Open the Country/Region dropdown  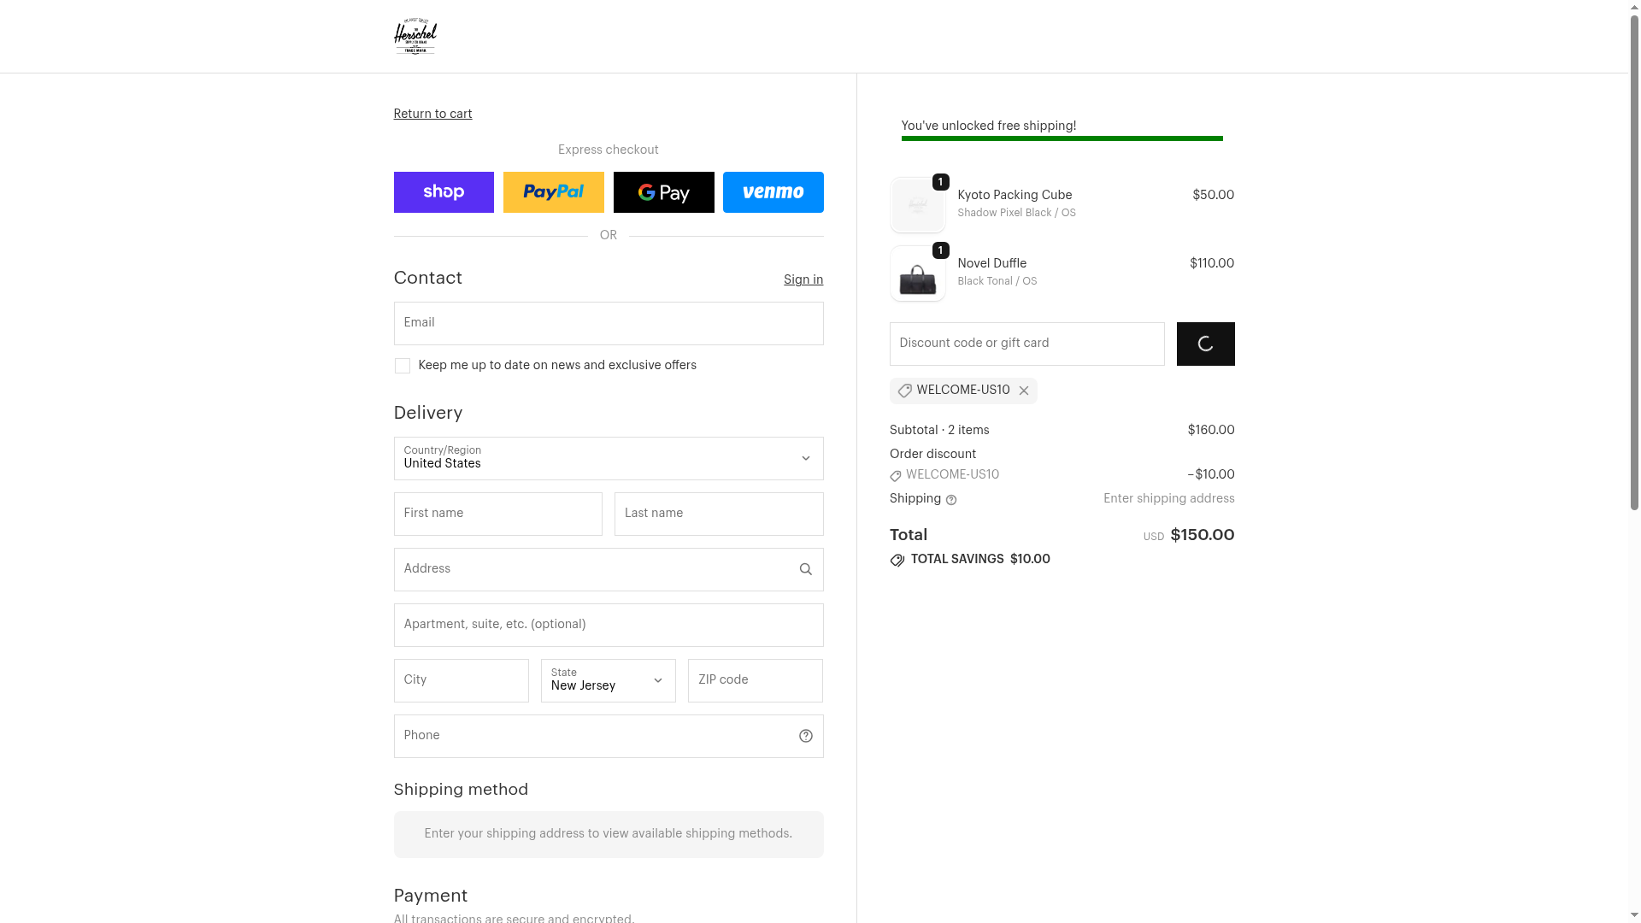pos(608,459)
